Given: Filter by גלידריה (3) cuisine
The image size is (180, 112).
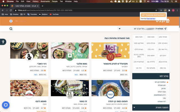Looking at the screenshot, I should (151, 62).
